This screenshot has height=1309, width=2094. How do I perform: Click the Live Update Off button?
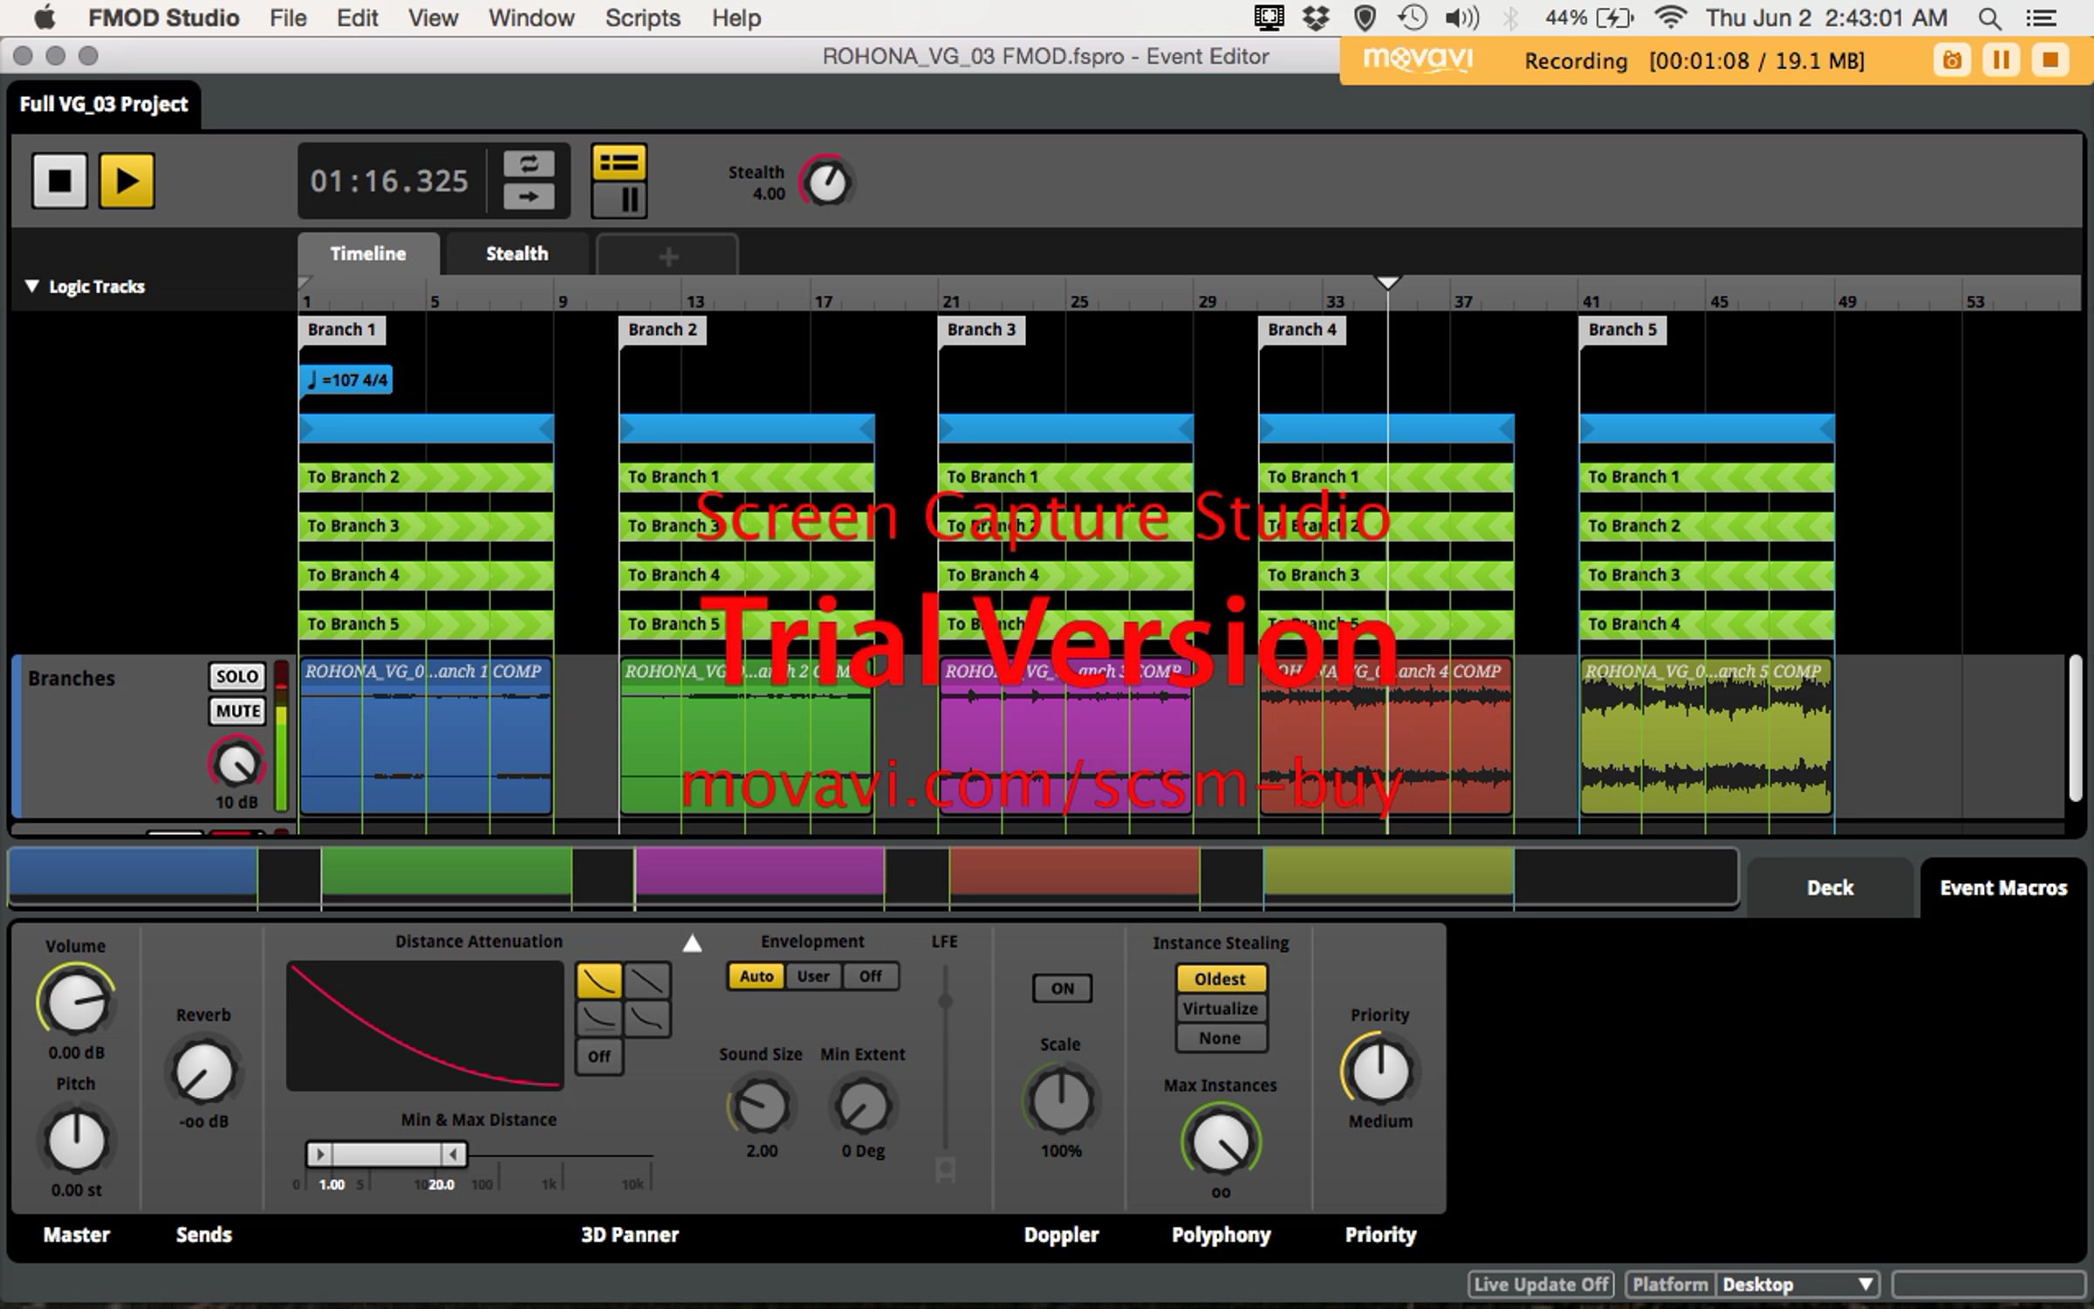pyautogui.click(x=1541, y=1285)
